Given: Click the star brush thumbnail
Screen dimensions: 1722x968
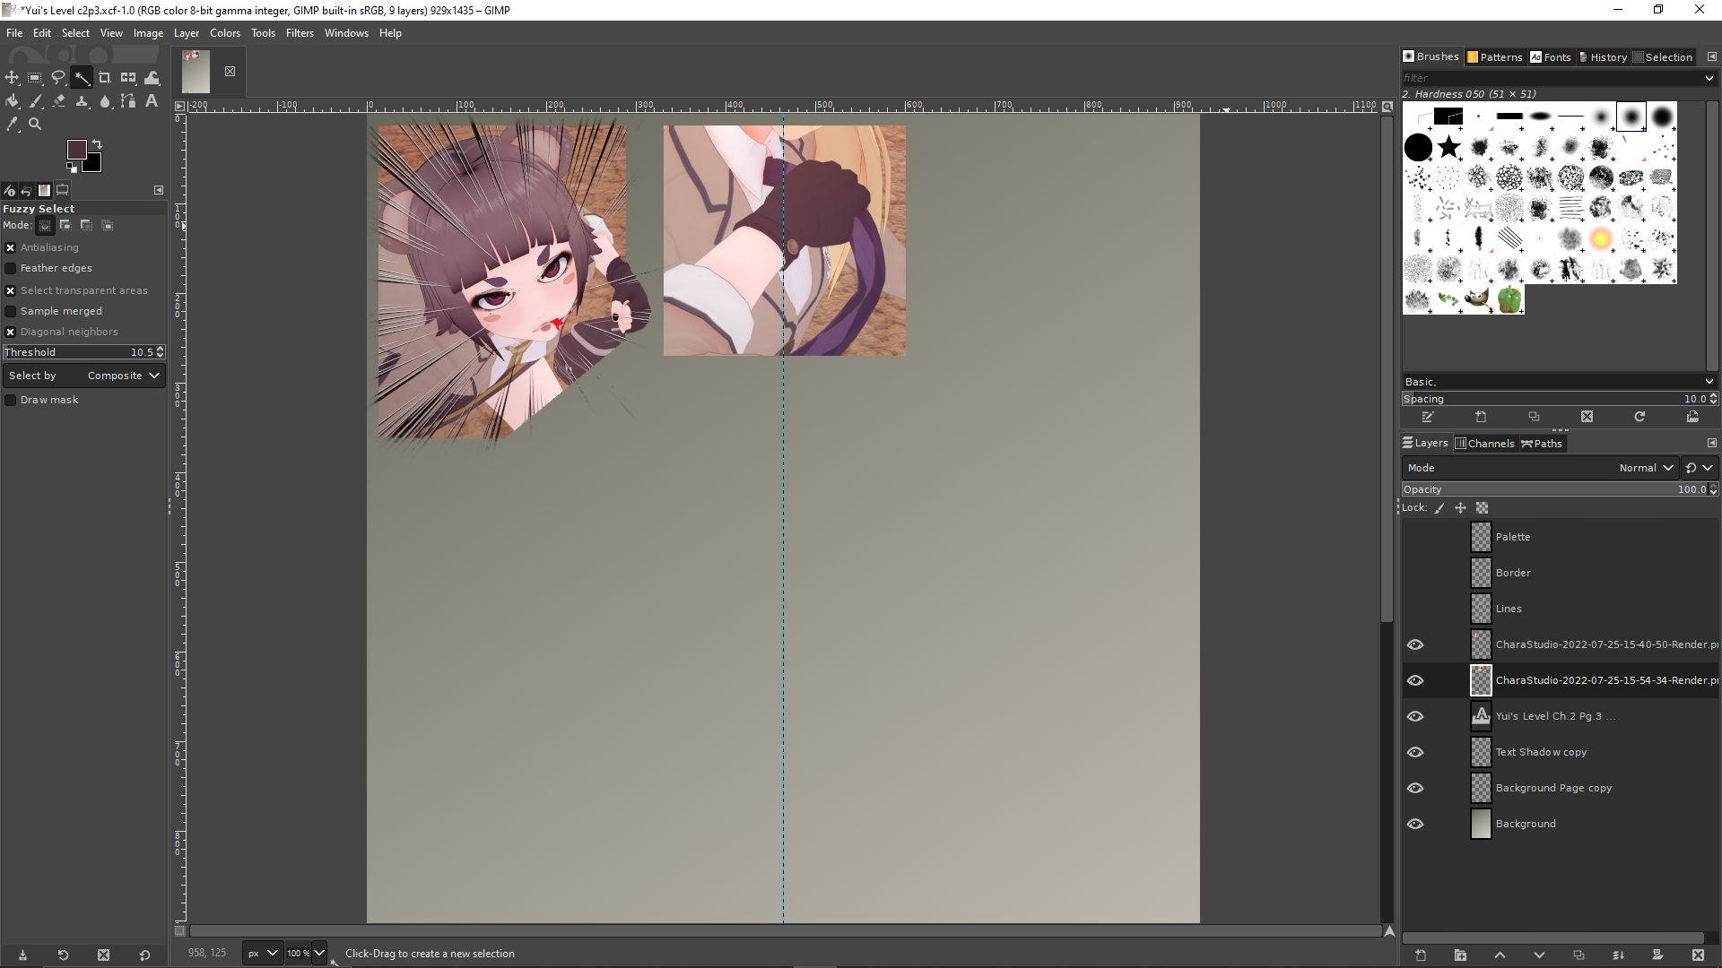Looking at the screenshot, I should click(1448, 147).
